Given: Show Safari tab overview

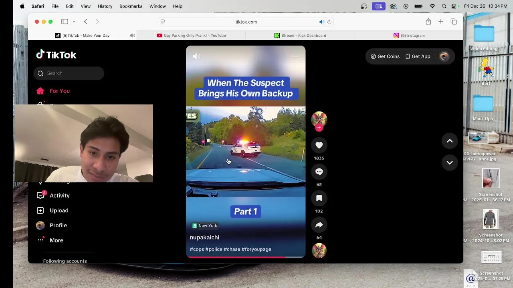Looking at the screenshot, I should (x=454, y=22).
